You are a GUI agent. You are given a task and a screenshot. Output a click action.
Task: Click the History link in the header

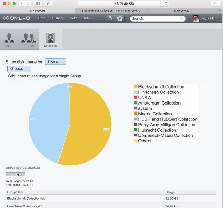tap(57, 18)
